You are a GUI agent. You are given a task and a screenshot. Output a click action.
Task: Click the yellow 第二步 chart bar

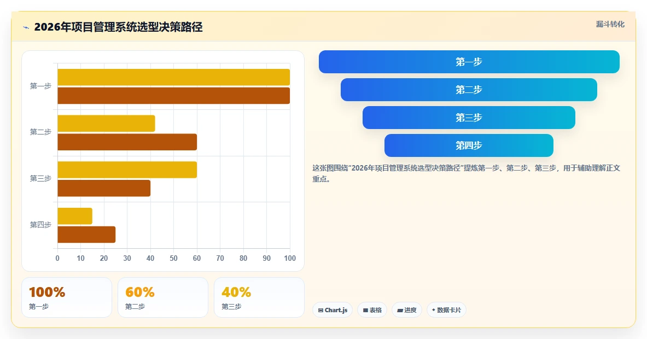click(x=107, y=124)
